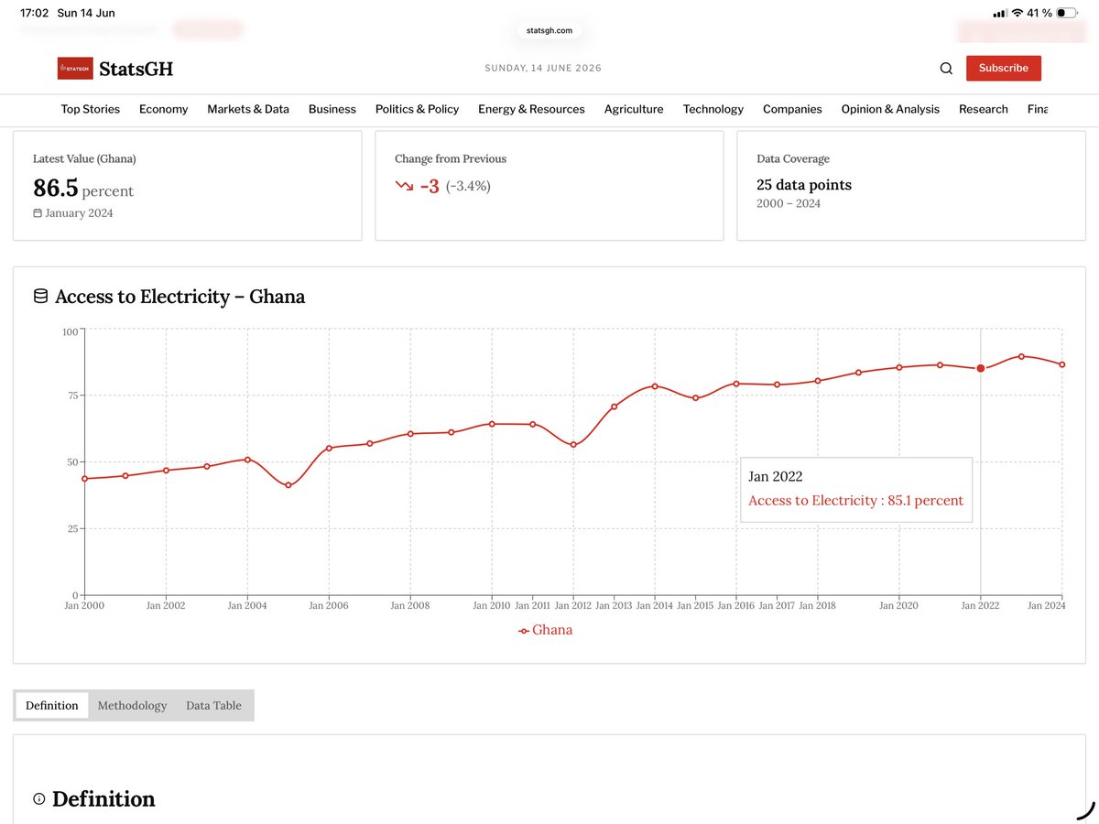The width and height of the screenshot is (1099, 824).
Task: Click the 'Jan 2022' tooltip date
Action: (x=775, y=476)
